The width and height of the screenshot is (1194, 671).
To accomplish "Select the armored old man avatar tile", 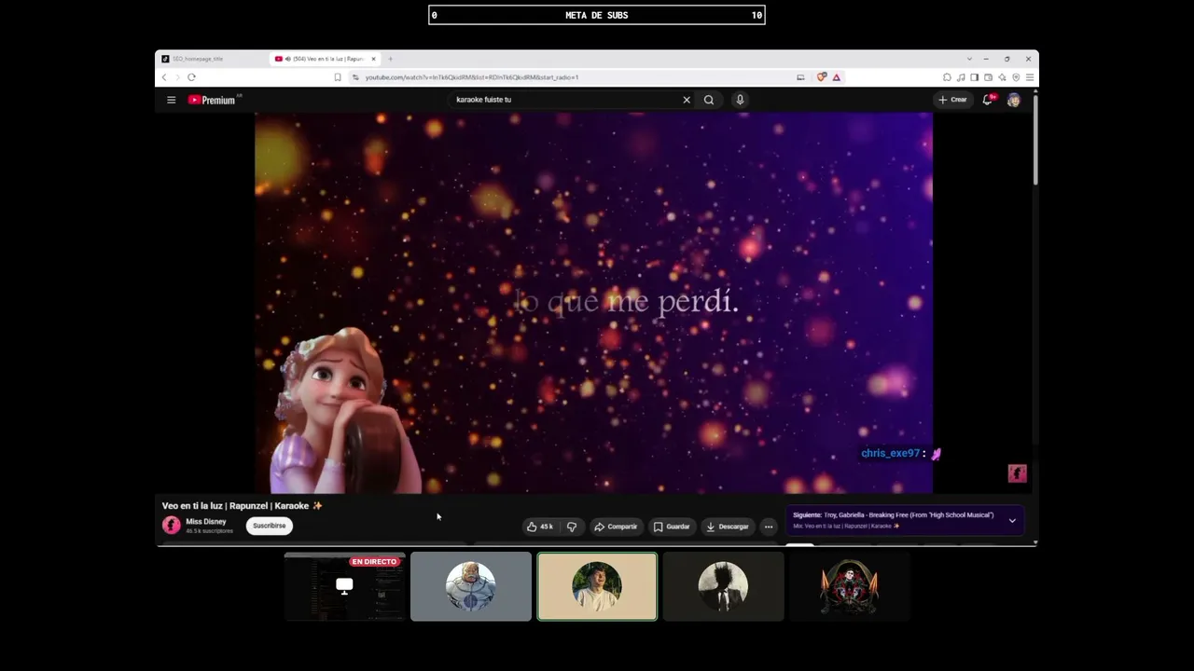I will tap(471, 586).
